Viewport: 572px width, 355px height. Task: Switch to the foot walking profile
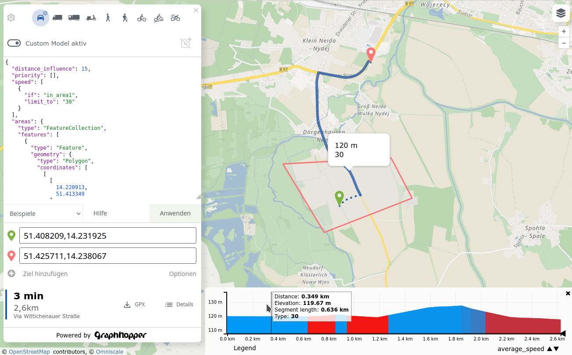point(108,18)
